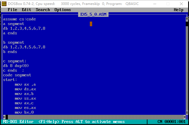Open the Options menu
Screen dimensions: 189x125
(63, 10)
